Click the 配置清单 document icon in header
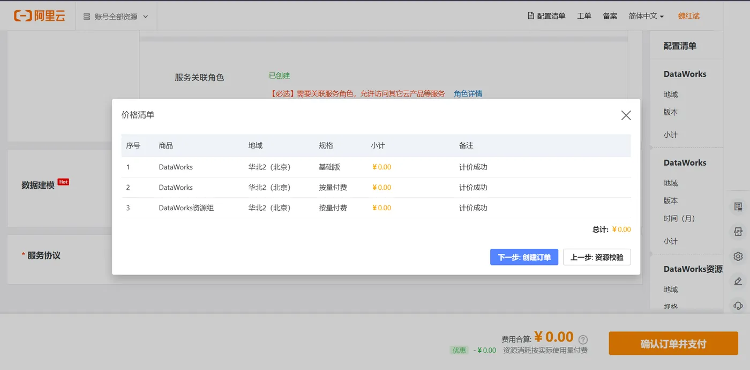Image resolution: width=750 pixels, height=370 pixels. [x=531, y=16]
